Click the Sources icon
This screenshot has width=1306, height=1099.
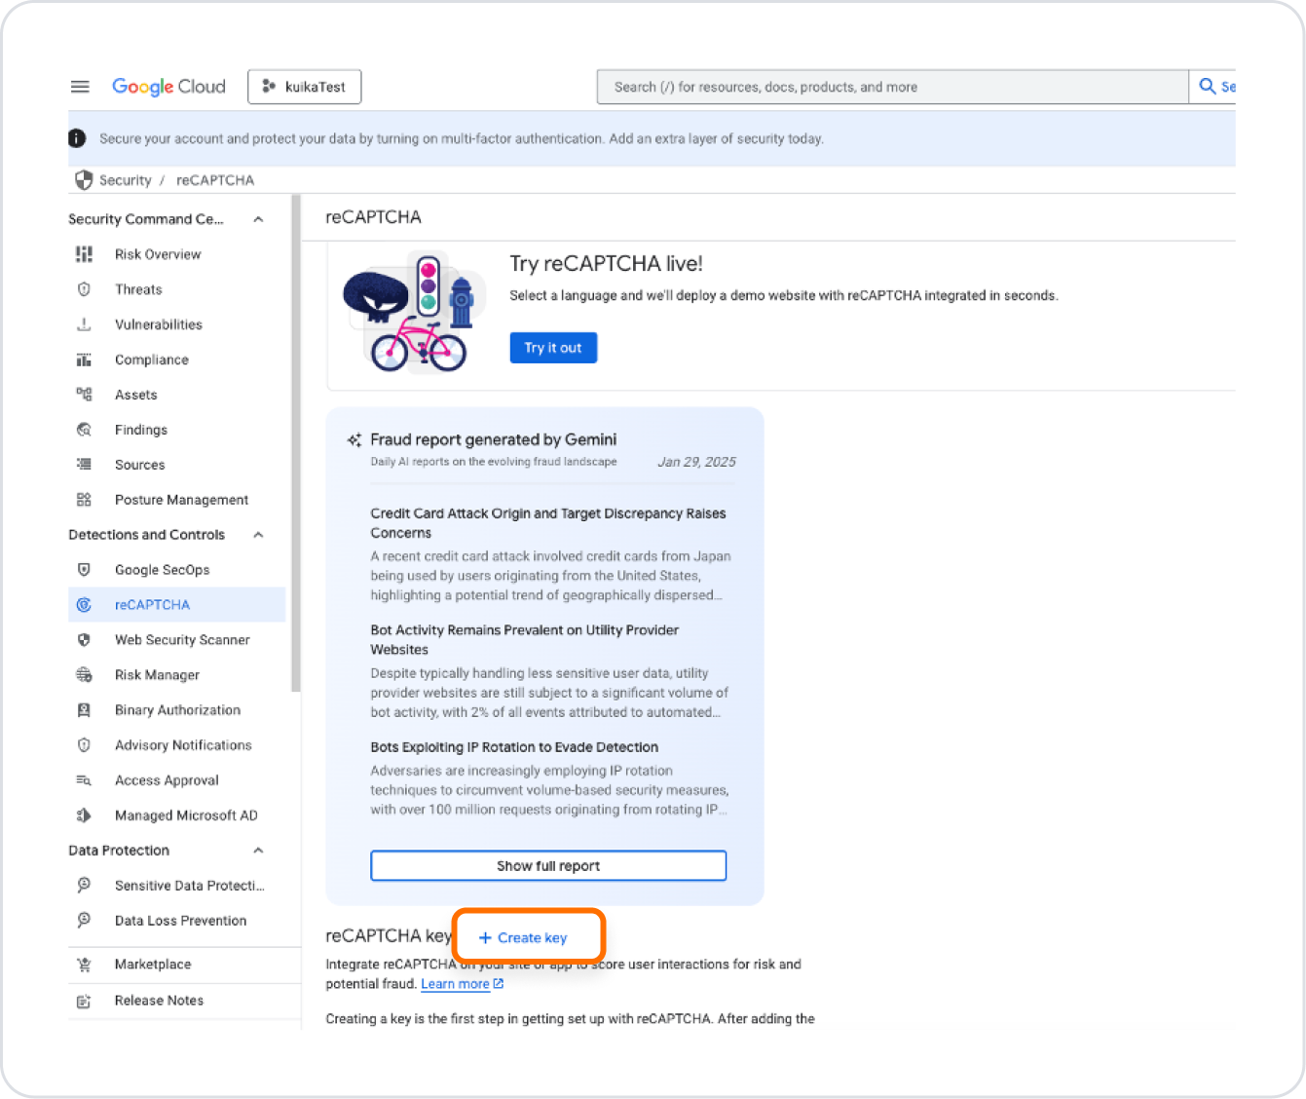point(84,465)
